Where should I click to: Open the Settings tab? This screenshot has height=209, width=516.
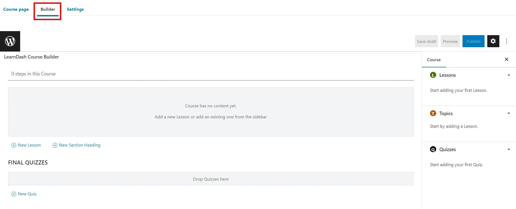pos(75,9)
